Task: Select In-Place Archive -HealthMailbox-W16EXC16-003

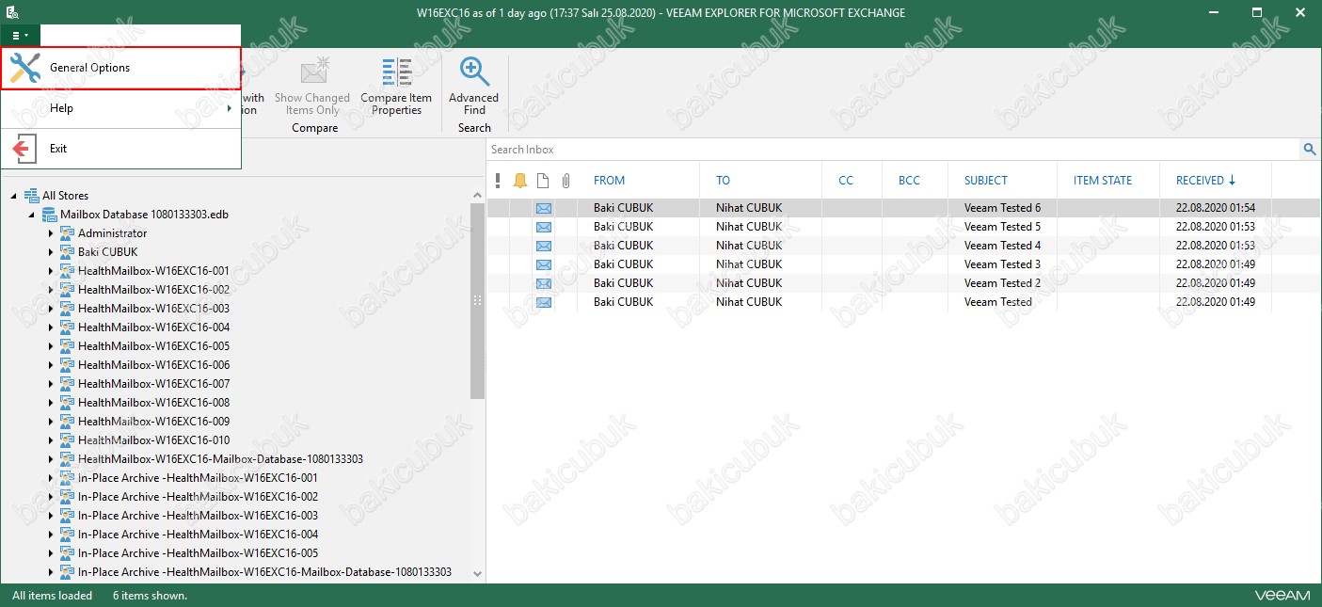Action: [x=198, y=516]
